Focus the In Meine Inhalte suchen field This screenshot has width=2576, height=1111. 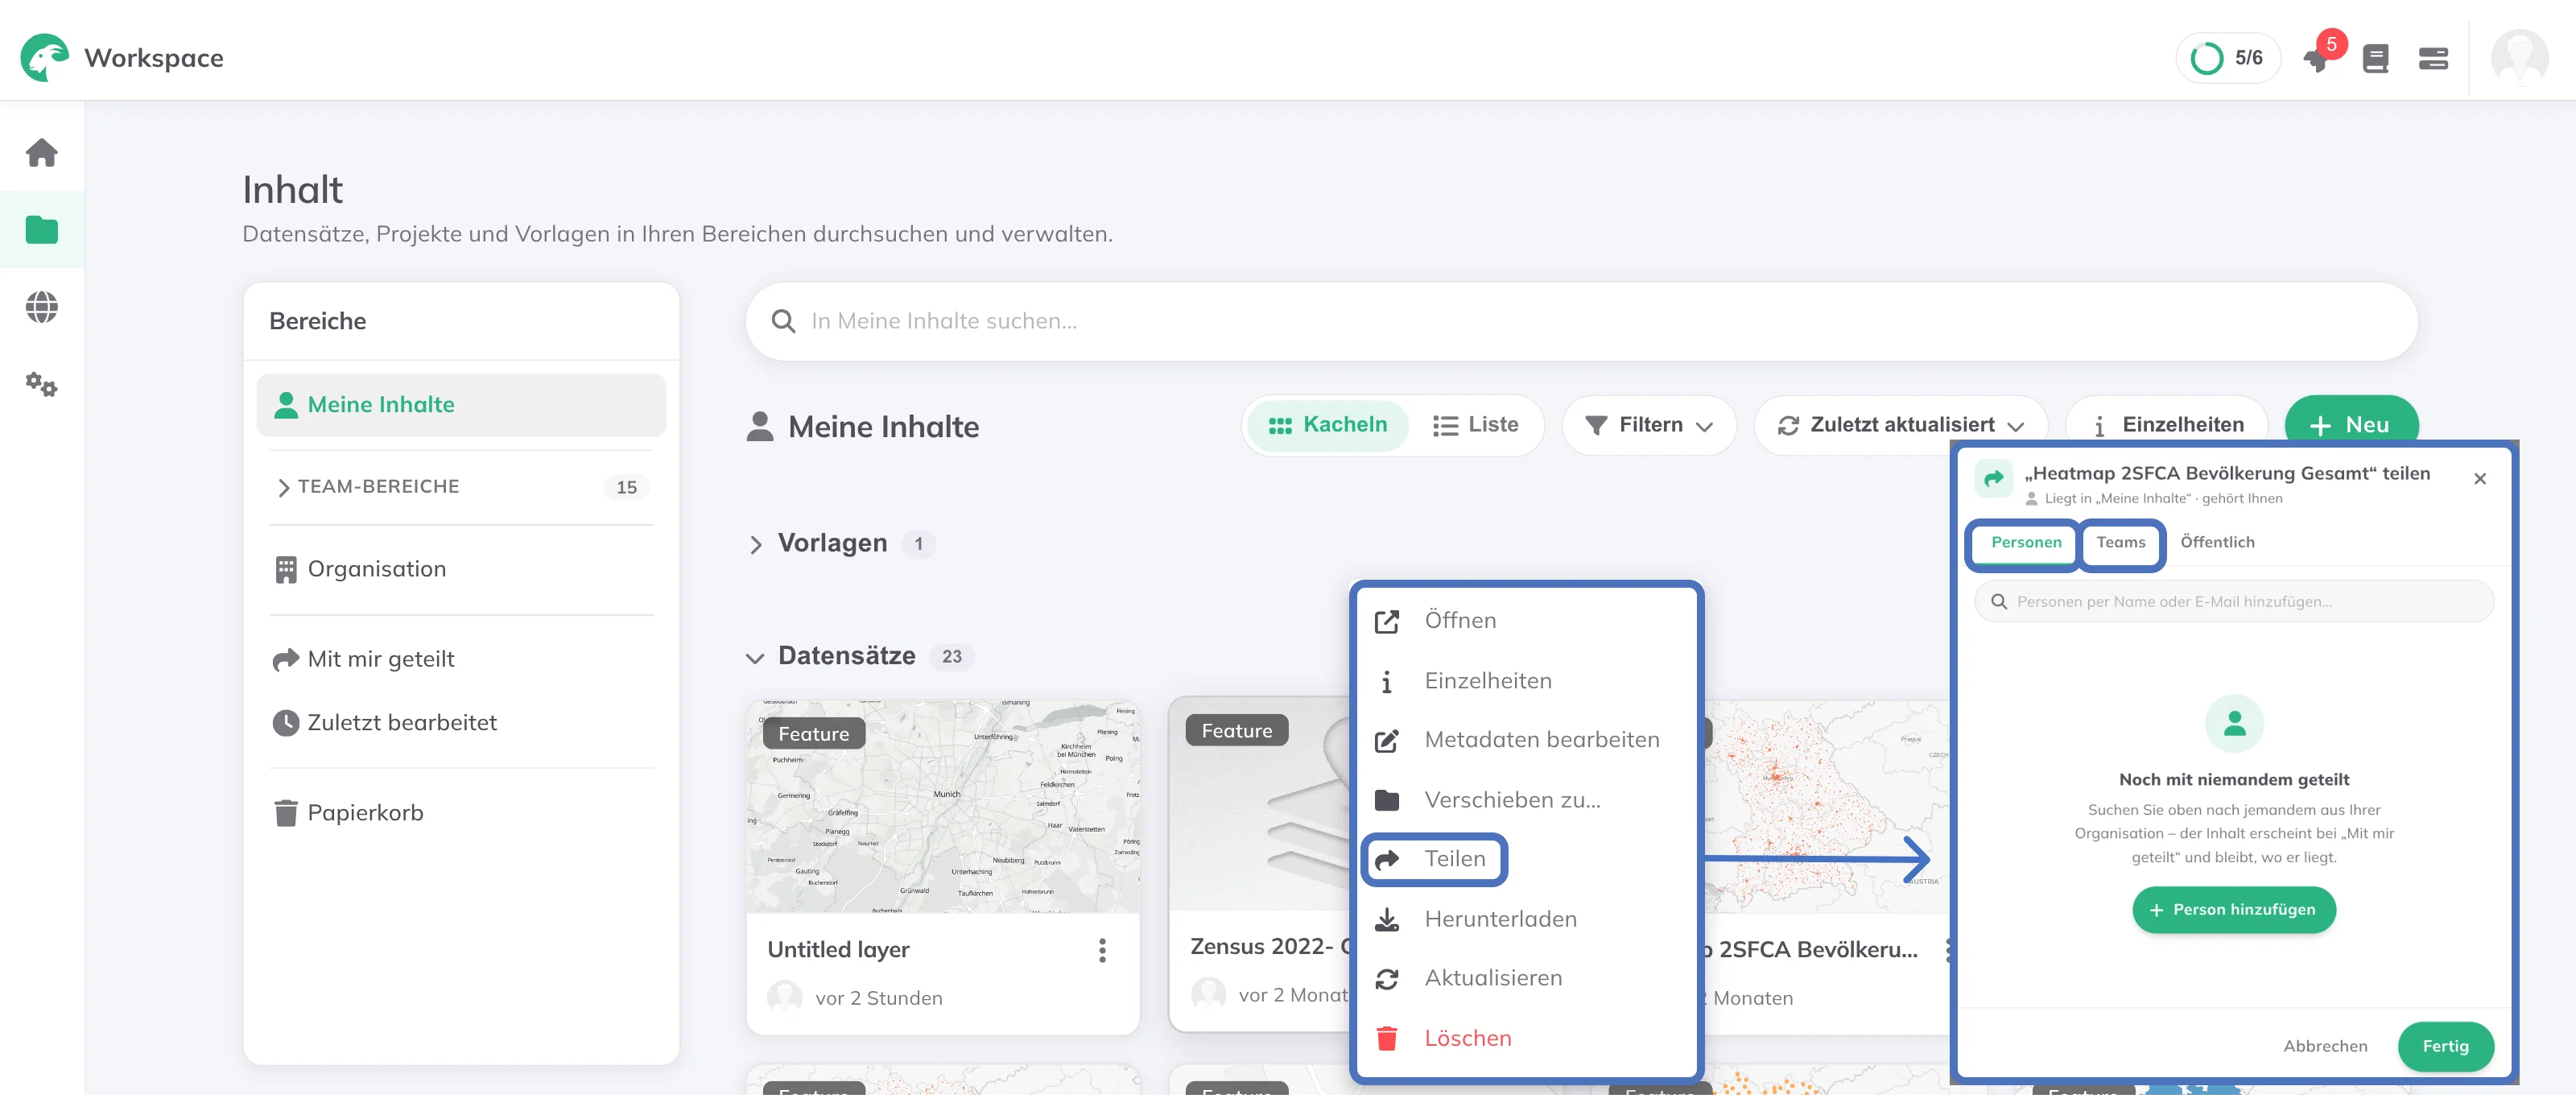click(x=1581, y=321)
